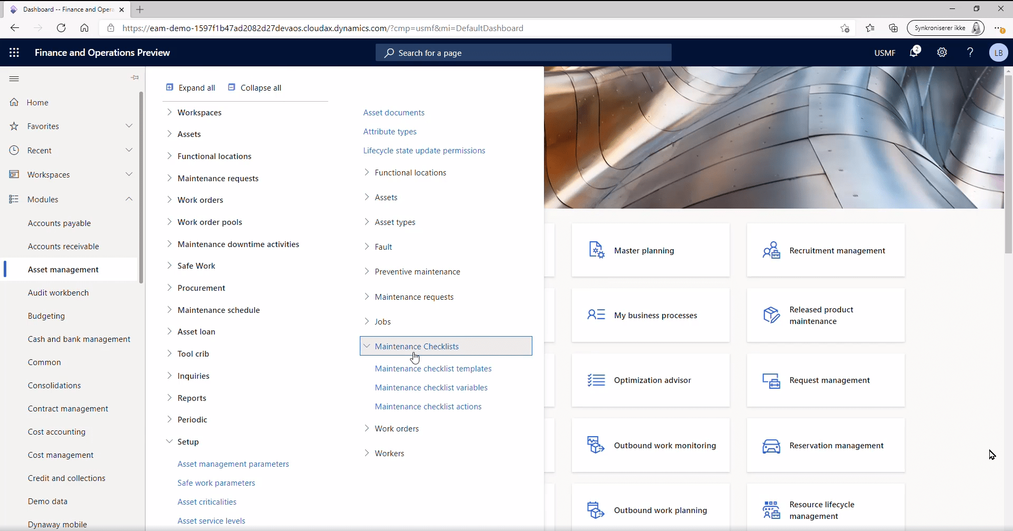Screen dimensions: 1013x531
Task: Click the Favorites star icon in the sidebar
Action: tap(13, 126)
